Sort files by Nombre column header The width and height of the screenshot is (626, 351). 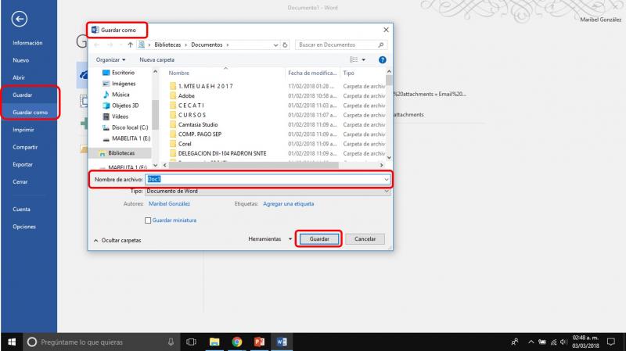pyautogui.click(x=179, y=73)
